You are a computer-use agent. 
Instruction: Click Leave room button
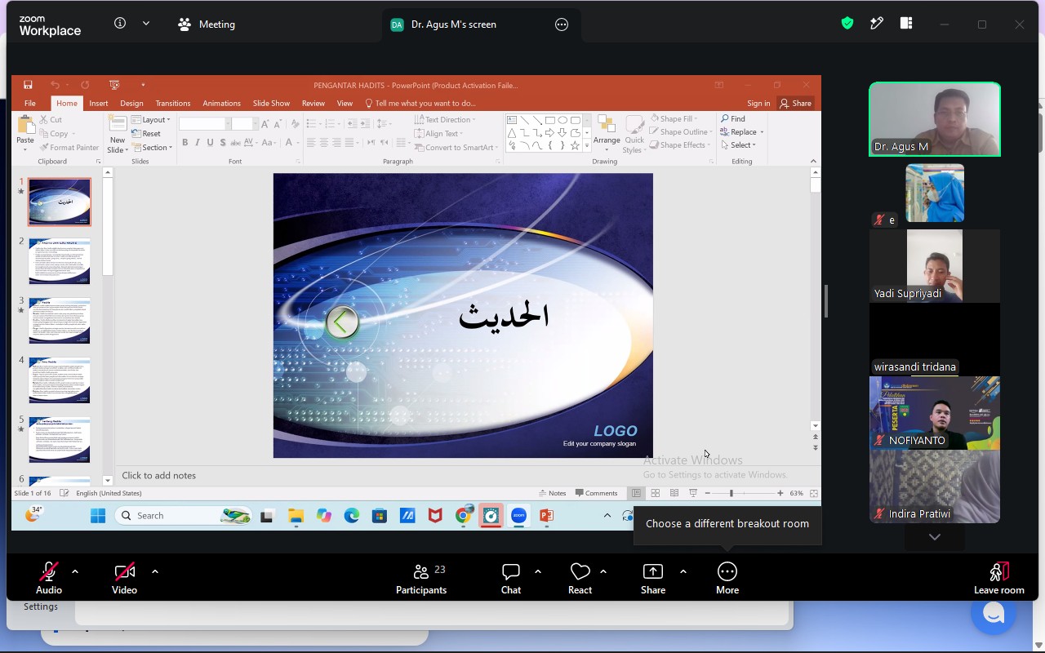click(998, 579)
